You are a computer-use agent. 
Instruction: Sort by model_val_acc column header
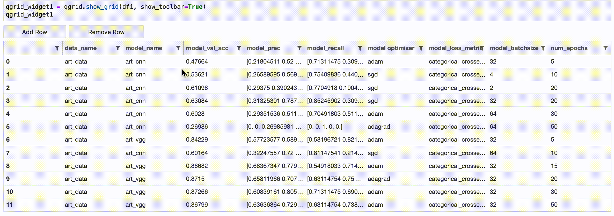[x=207, y=48]
